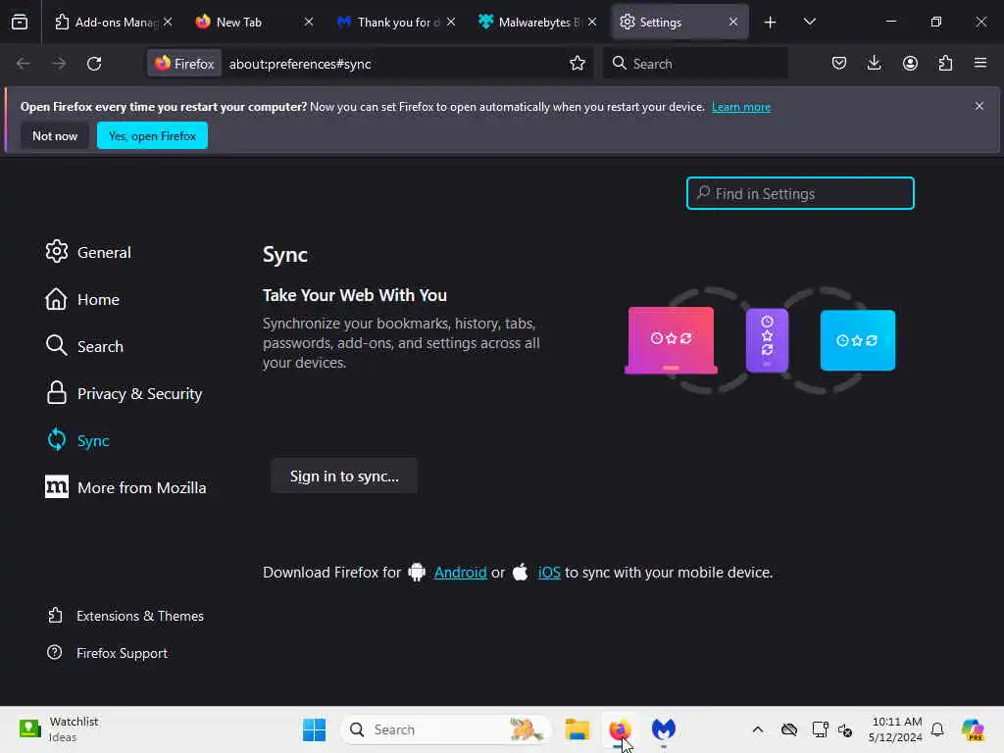Click the forward navigation arrow

click(x=59, y=64)
